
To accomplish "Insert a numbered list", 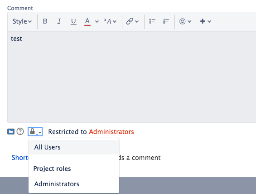I will 166,21.
